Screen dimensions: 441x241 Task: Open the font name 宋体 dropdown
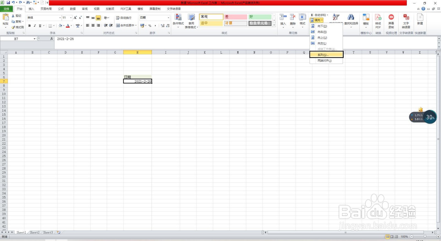pyautogui.click(x=60, y=18)
